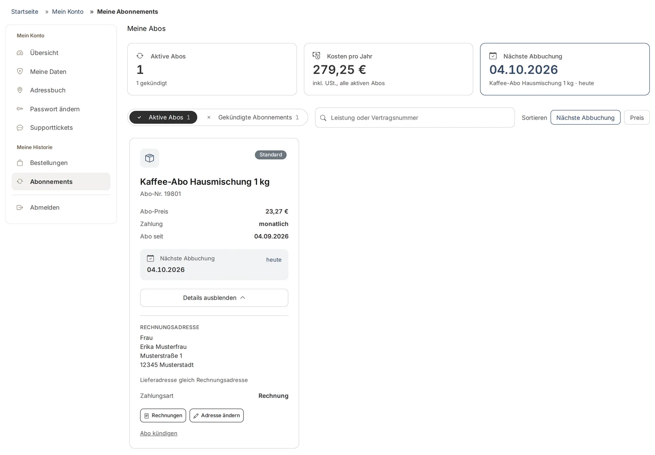Sort by Nächste Abbuchung

[585, 118]
